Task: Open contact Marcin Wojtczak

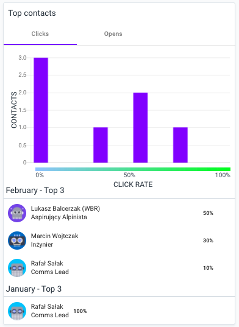Action: (x=54, y=236)
